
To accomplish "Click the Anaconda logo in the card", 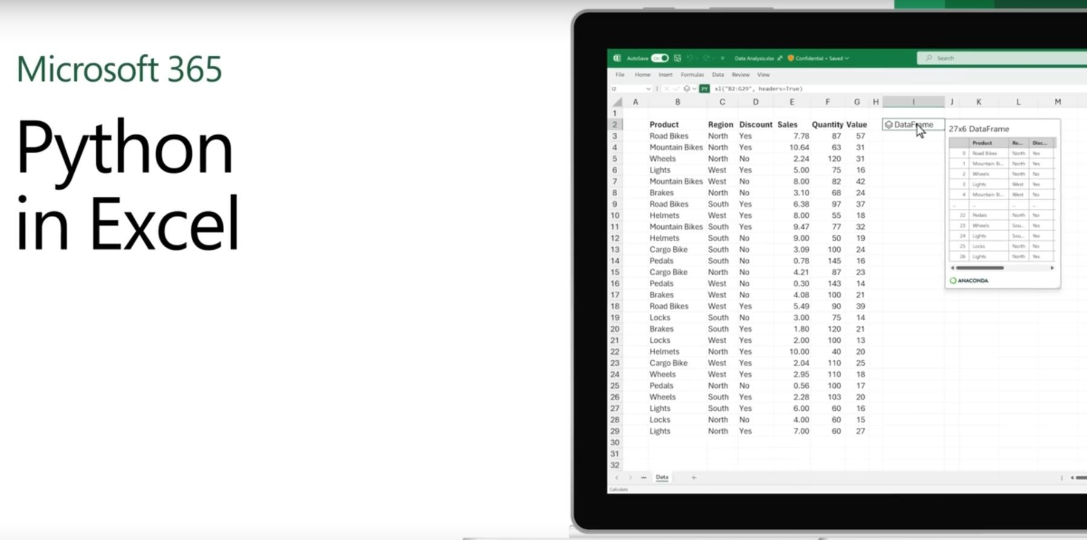I will 969,281.
